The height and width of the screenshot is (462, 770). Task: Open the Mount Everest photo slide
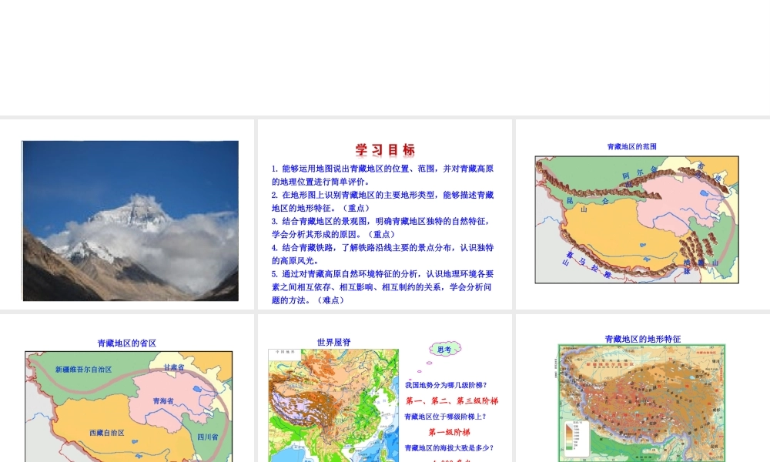127,215
